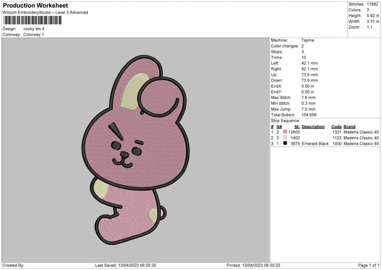Screen dimensions: 382x270
Task: Click the design name 'cooky bts 4'
Action: click(34, 29)
